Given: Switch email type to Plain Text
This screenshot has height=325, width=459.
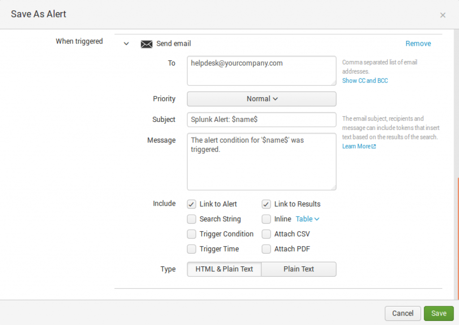Looking at the screenshot, I should 299,269.
